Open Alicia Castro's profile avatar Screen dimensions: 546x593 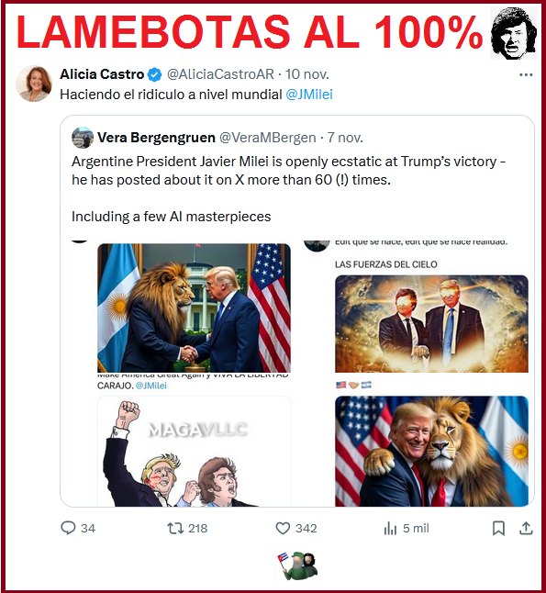34,84
